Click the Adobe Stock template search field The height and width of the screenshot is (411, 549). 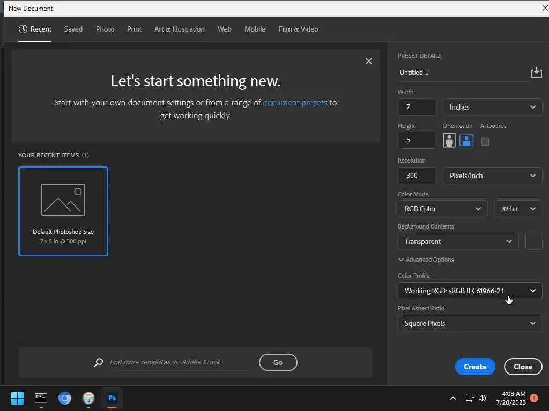[x=180, y=362]
